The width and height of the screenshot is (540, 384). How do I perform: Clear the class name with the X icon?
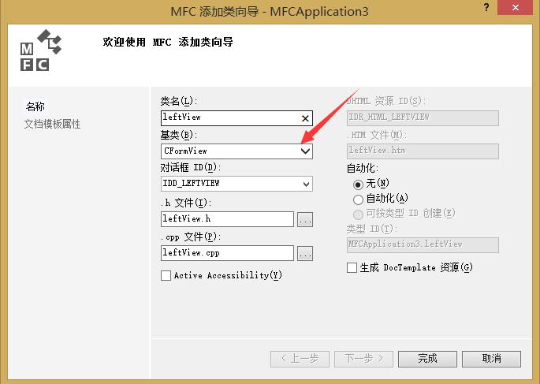click(305, 118)
